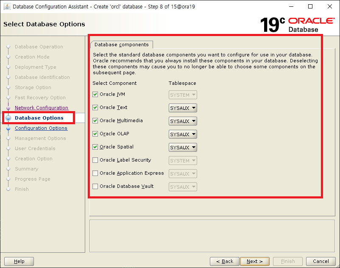Enable Oracle Label Security component
The width and height of the screenshot is (340, 268).
pyautogui.click(x=95, y=160)
